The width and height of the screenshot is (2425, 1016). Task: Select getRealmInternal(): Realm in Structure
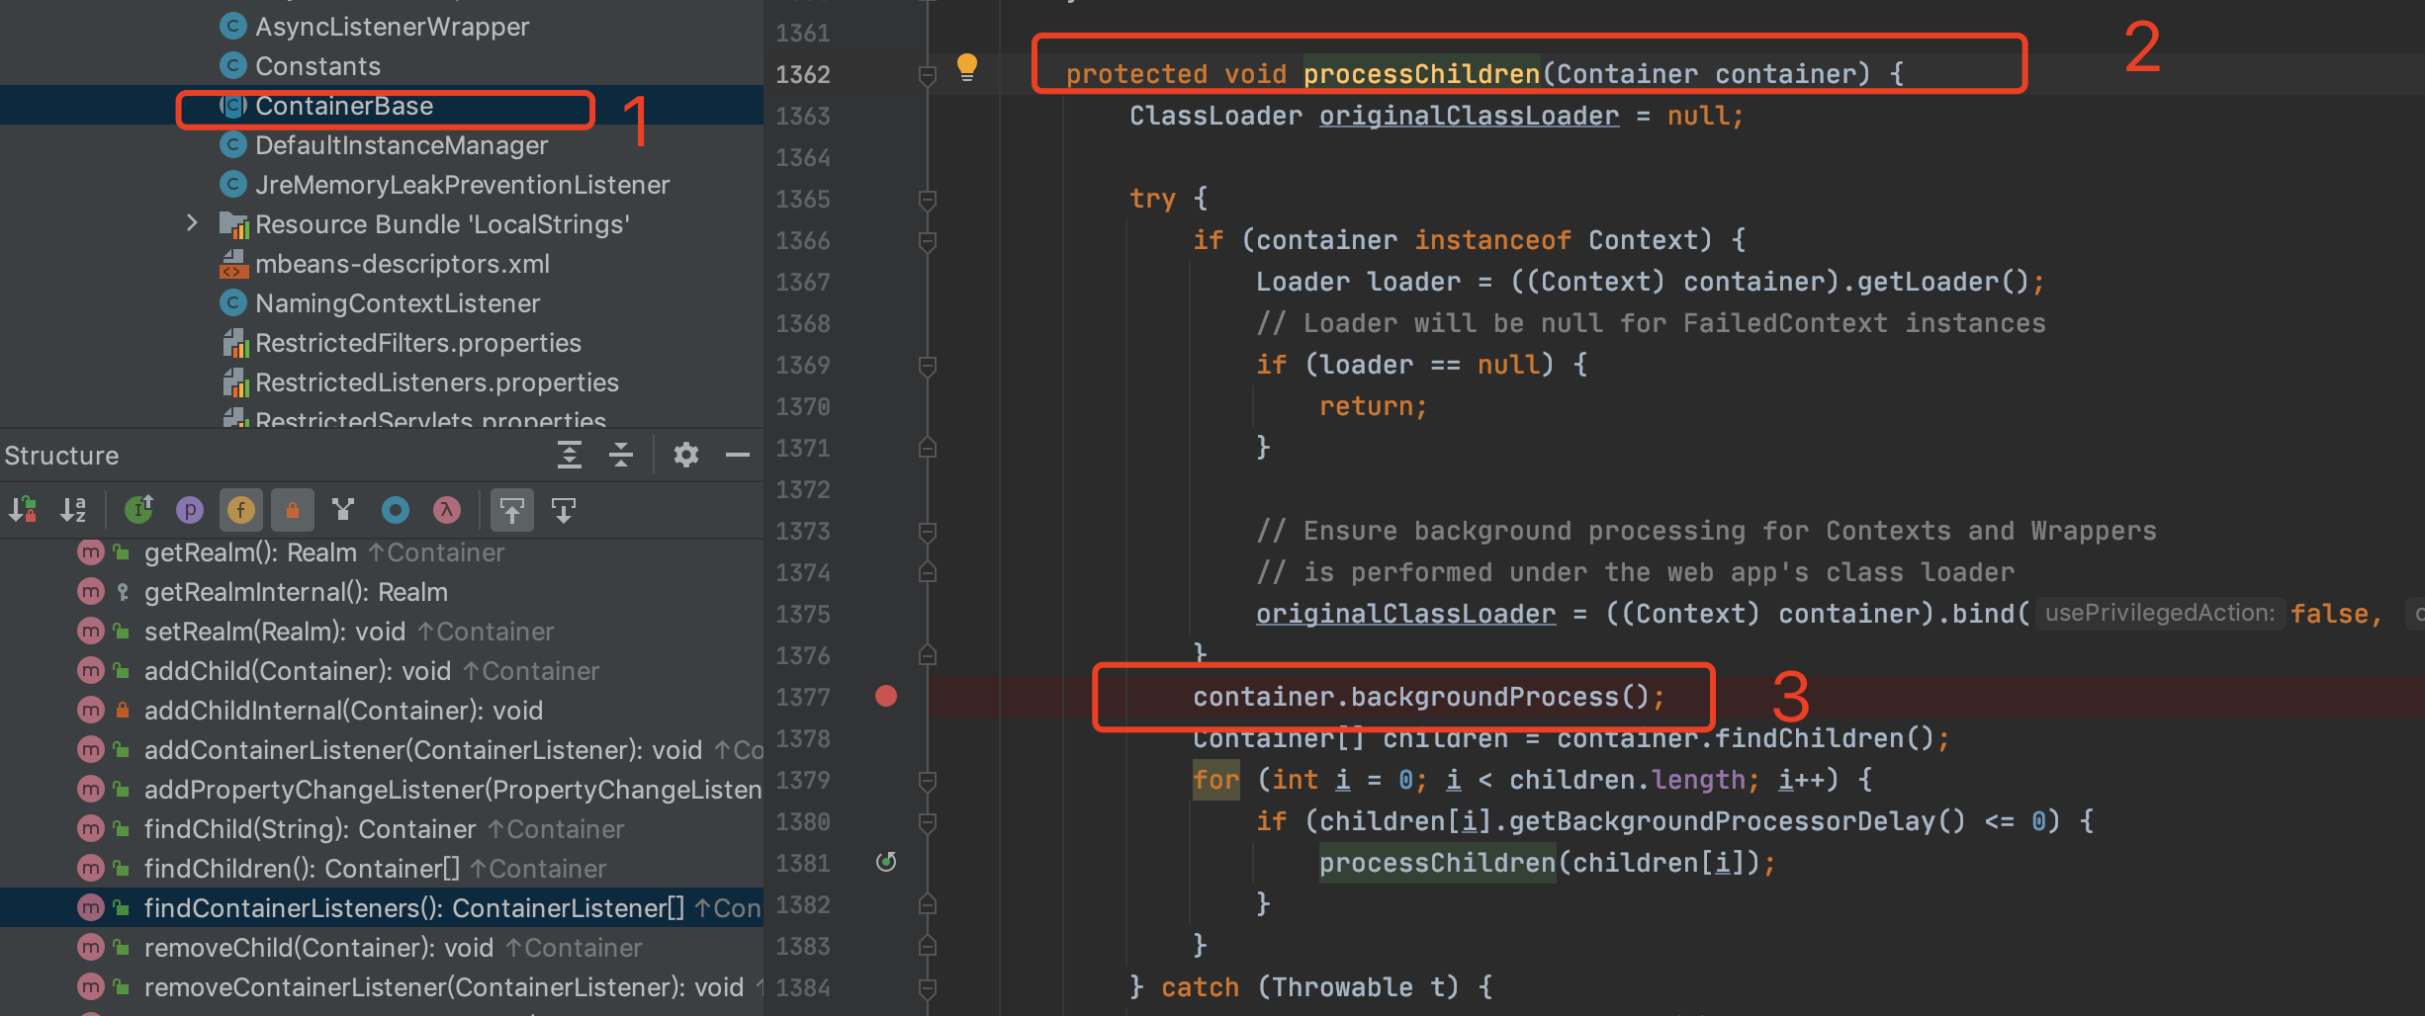[382, 592]
